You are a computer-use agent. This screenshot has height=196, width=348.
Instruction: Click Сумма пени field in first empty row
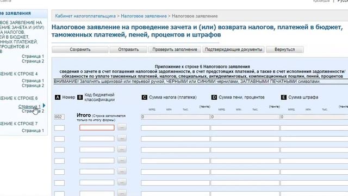coord(245,128)
